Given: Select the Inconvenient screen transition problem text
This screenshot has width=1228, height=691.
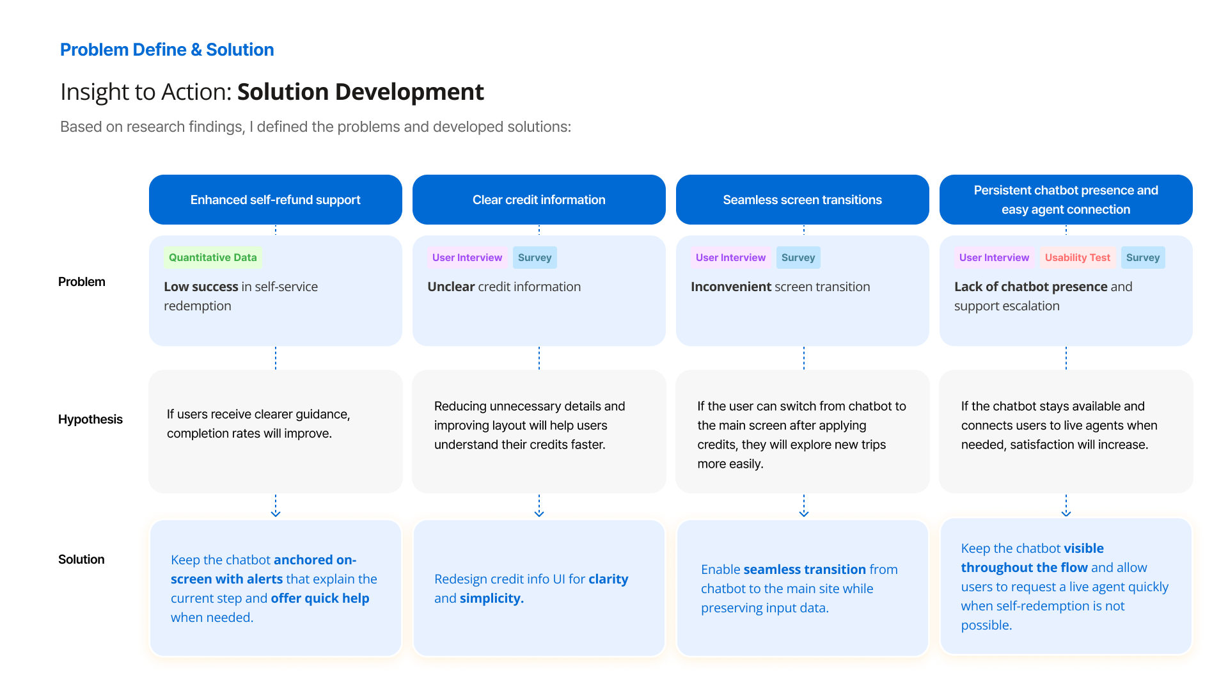Looking at the screenshot, I should pos(780,287).
